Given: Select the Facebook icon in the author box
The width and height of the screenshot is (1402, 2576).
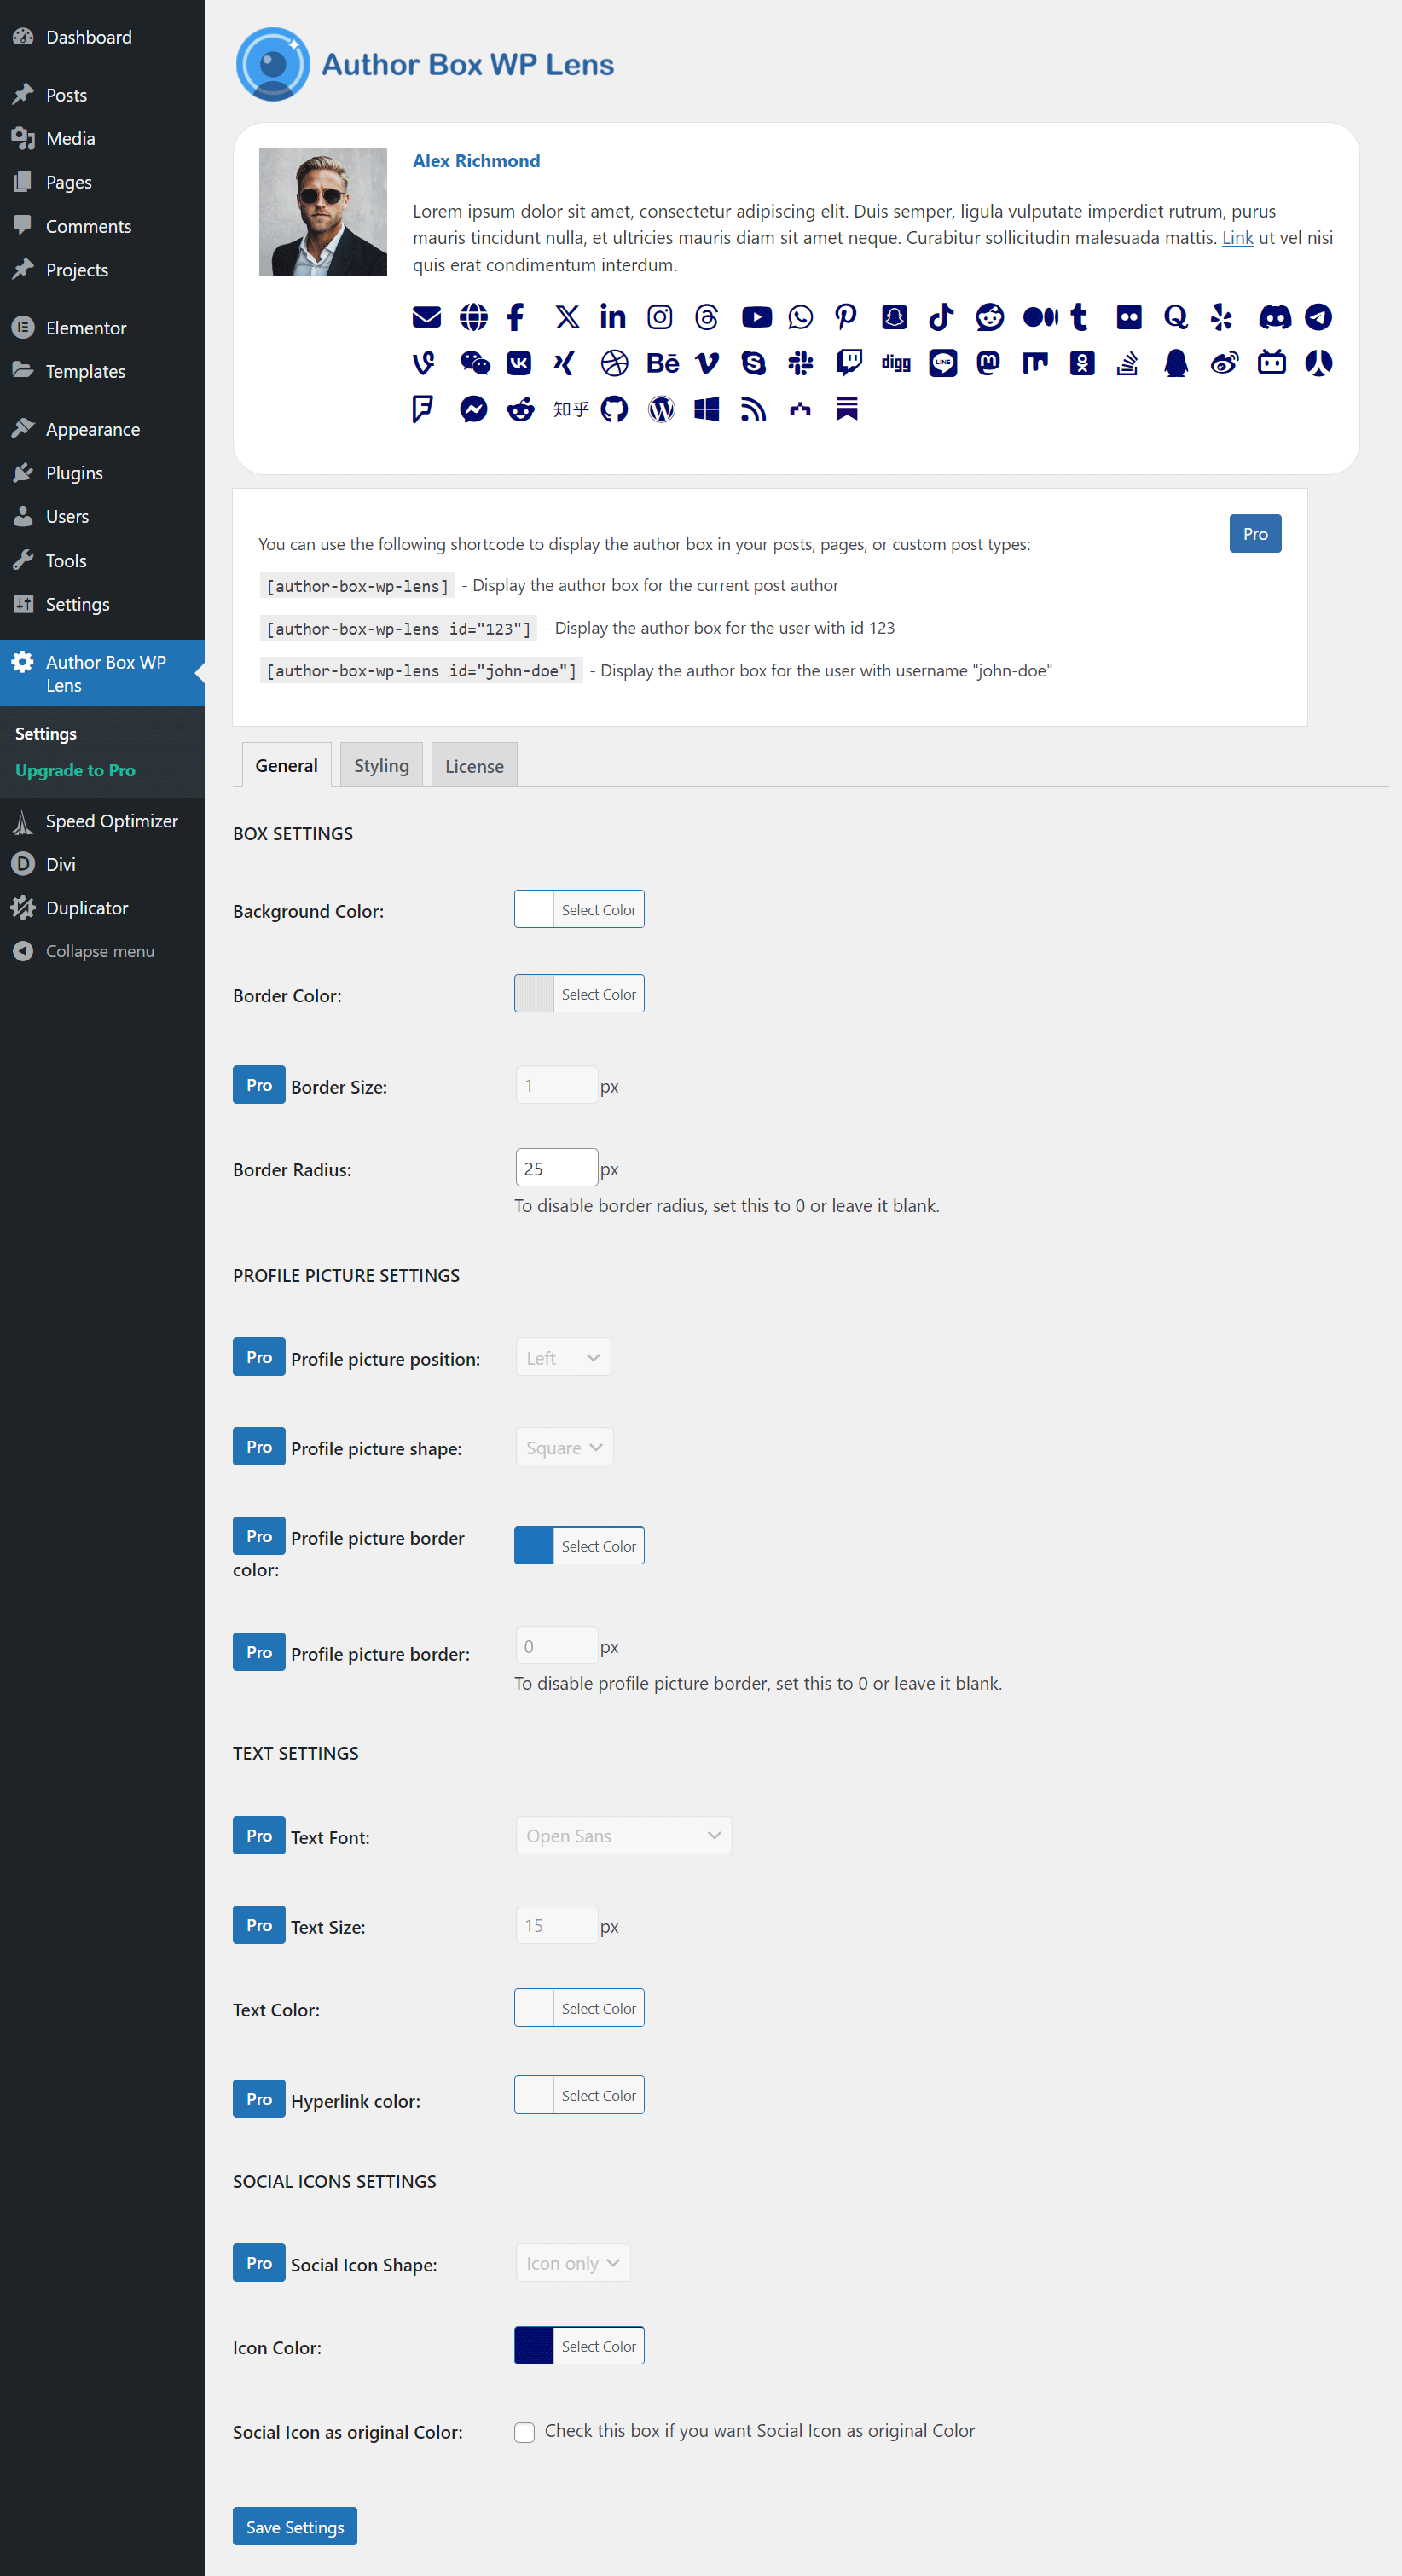Looking at the screenshot, I should pos(515,317).
